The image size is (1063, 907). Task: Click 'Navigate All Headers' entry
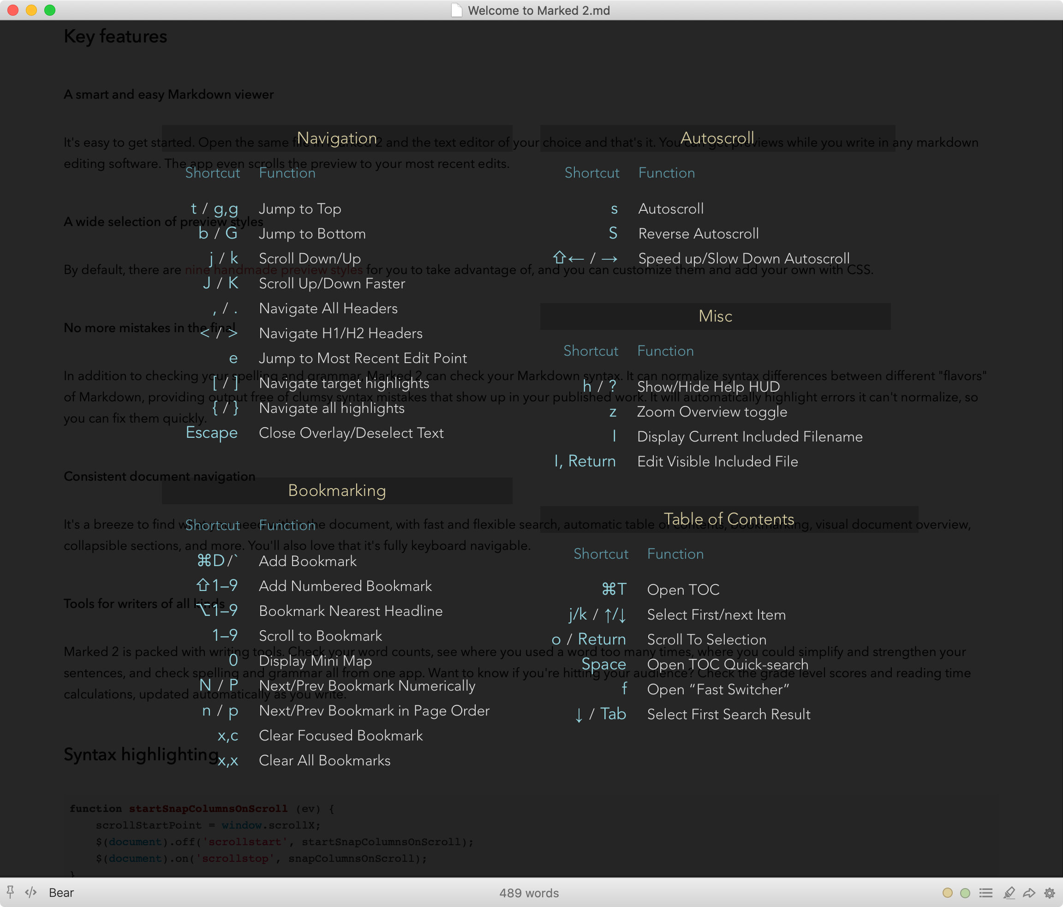tap(328, 308)
